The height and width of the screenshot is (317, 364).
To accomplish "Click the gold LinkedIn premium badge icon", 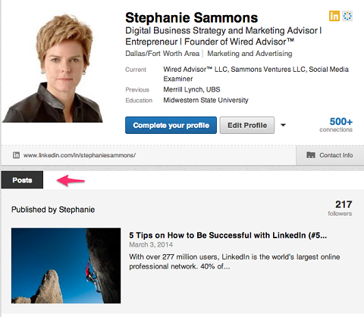I will click(334, 16).
